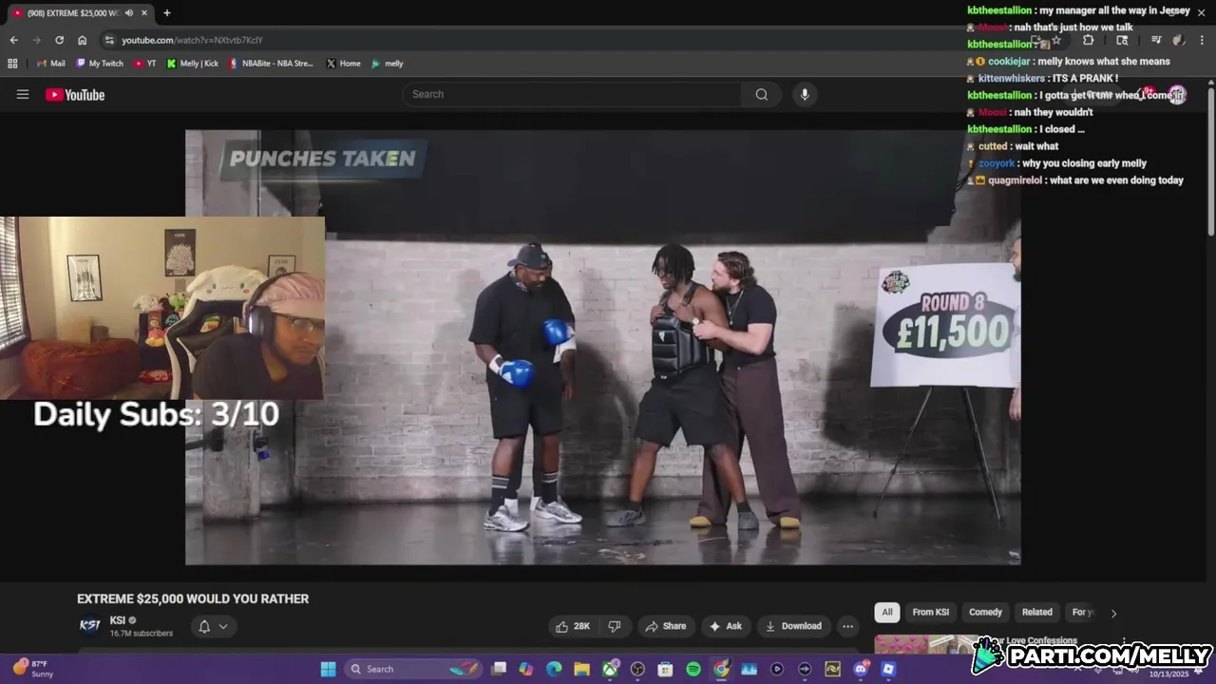Start voice search with the microphone icon
Viewport: 1216px width, 684px height.
point(805,94)
